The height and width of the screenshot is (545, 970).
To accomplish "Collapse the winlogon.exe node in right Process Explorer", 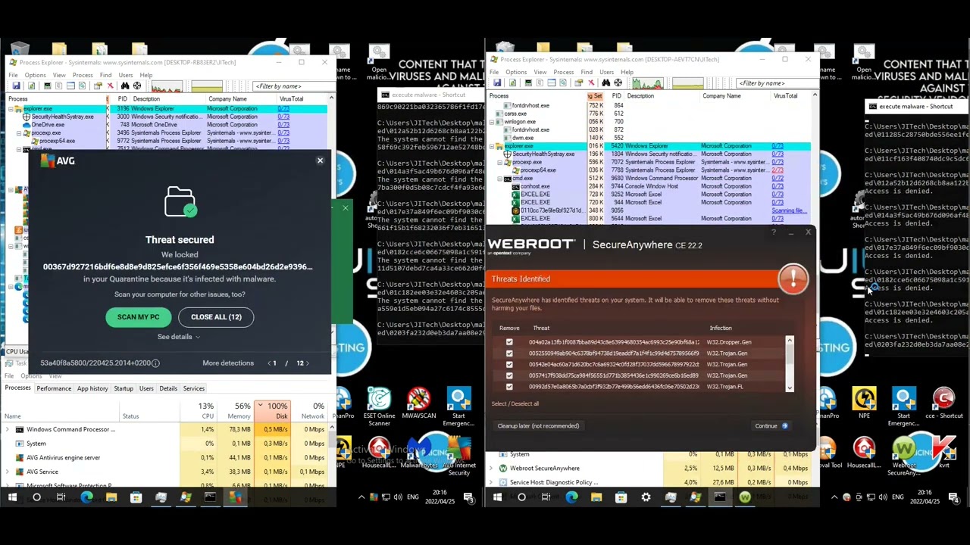I will tap(492, 122).
